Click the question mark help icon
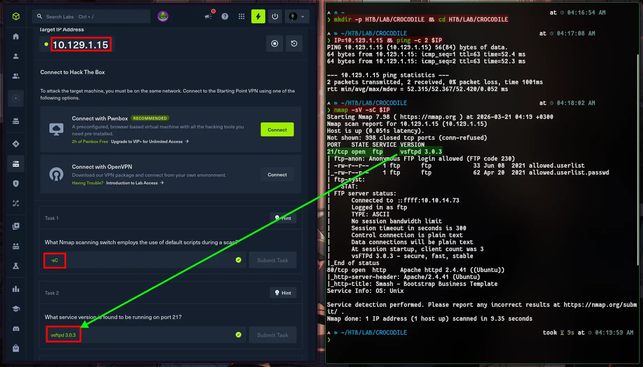The width and height of the screenshot is (643, 367). coord(225,16)
